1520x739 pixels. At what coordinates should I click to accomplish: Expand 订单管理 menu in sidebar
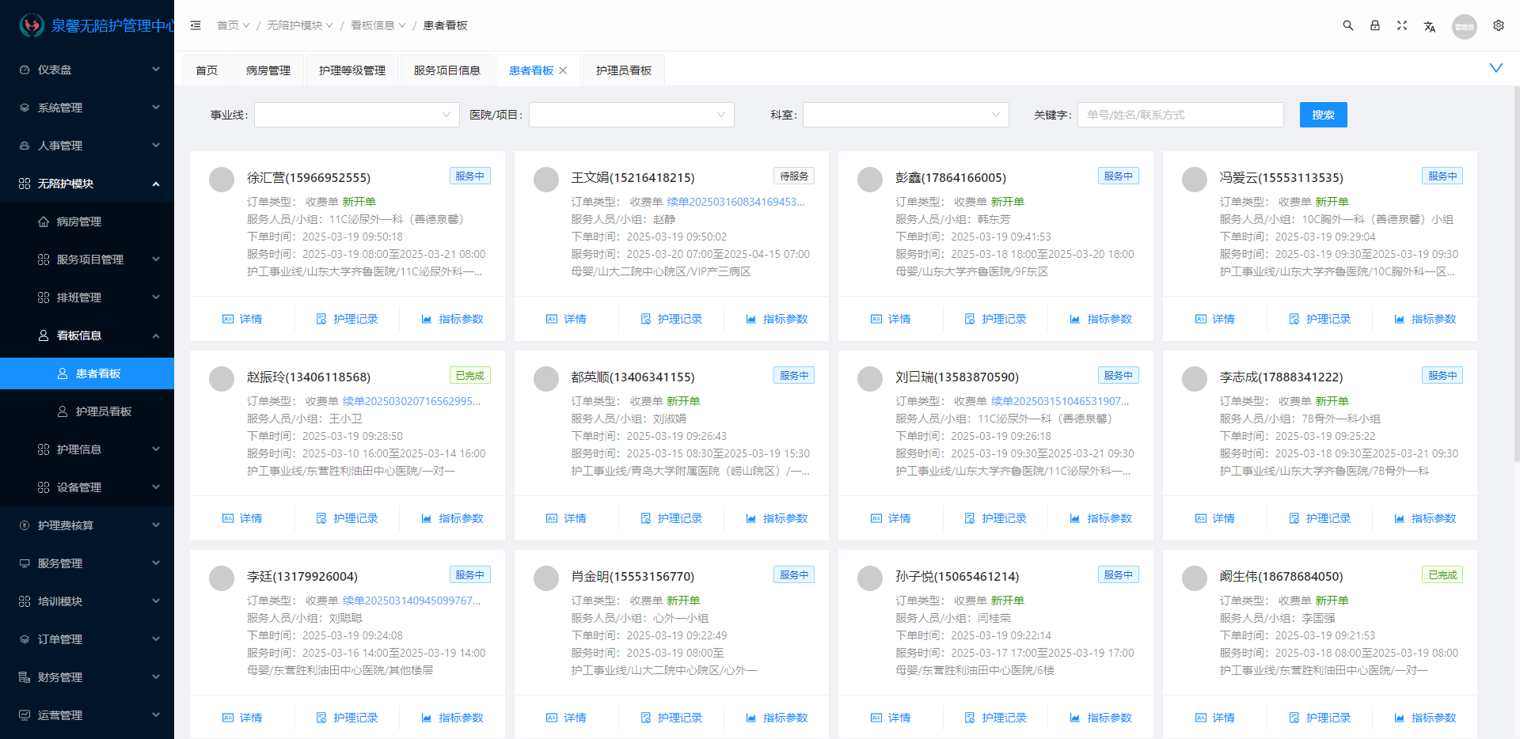click(87, 639)
